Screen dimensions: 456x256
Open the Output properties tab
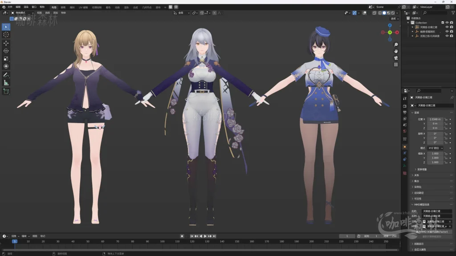[x=405, y=112]
